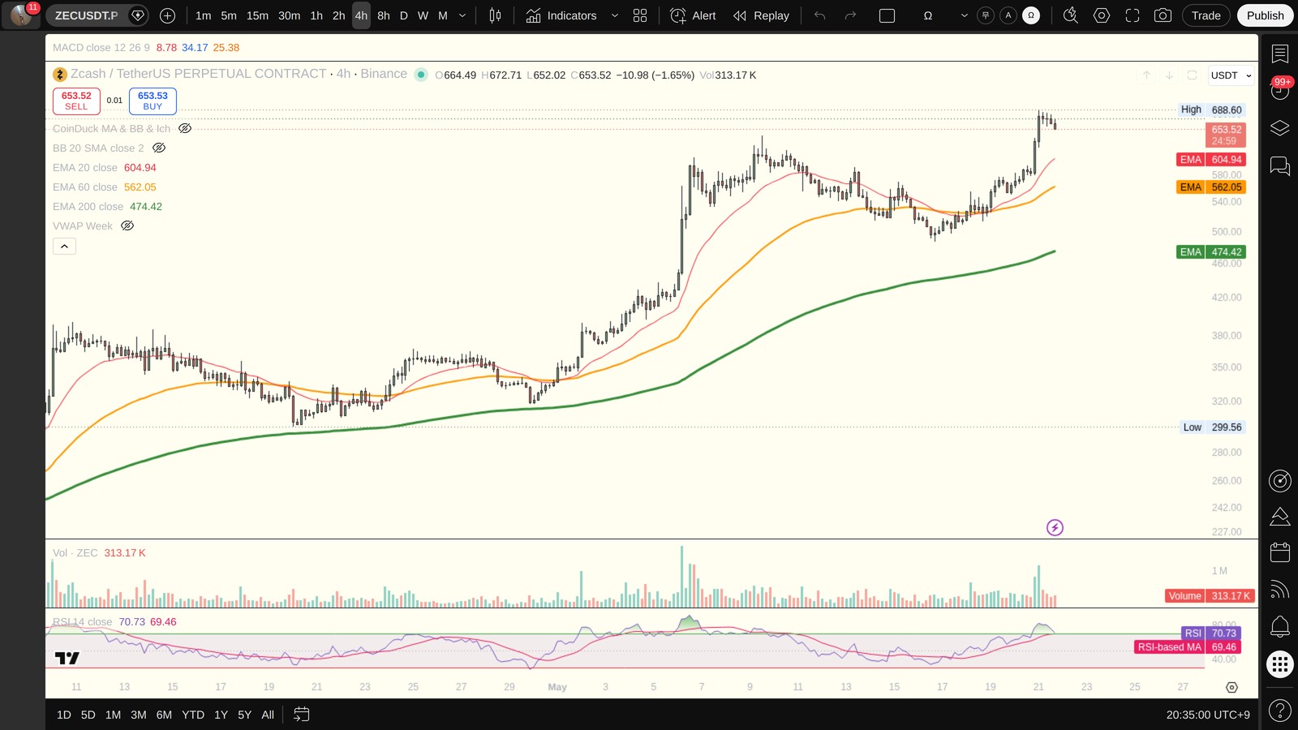
Task: Open the object tree layers icon
Action: click(1280, 128)
